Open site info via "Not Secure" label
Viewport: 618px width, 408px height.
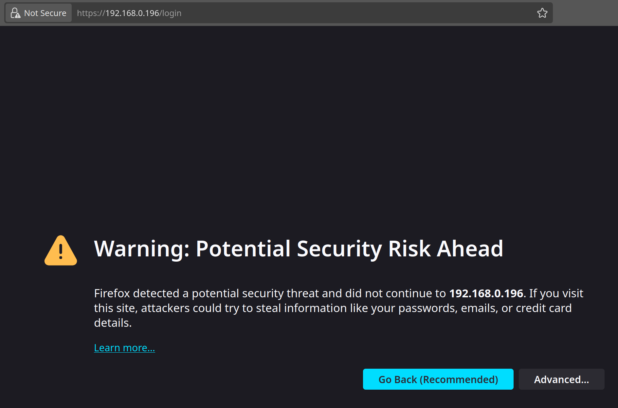pos(45,13)
